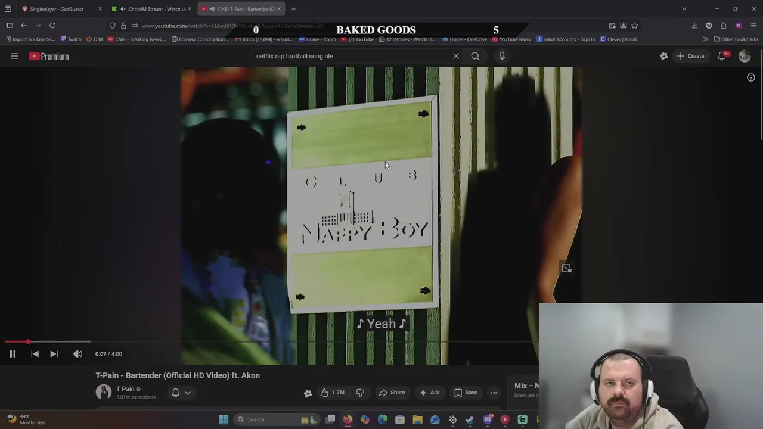763x429 pixels.
Task: Open the Import bookmarks item
Action: point(29,39)
